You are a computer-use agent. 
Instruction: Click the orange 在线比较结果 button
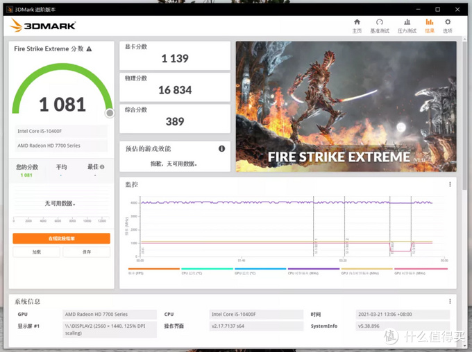[61, 238]
